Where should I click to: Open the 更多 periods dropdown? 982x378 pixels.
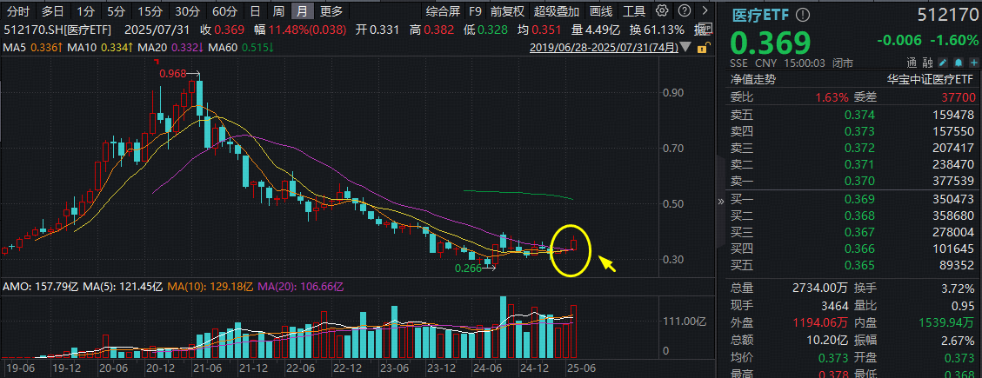[331, 11]
